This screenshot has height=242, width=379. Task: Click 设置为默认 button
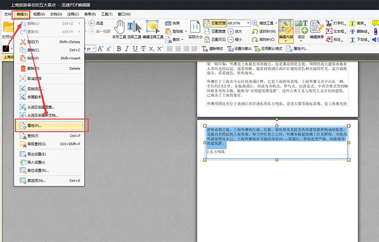(x=240, y=49)
